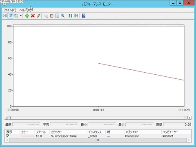
Task: Click the Zoom magnifier icon
Action: (x=63, y=16)
